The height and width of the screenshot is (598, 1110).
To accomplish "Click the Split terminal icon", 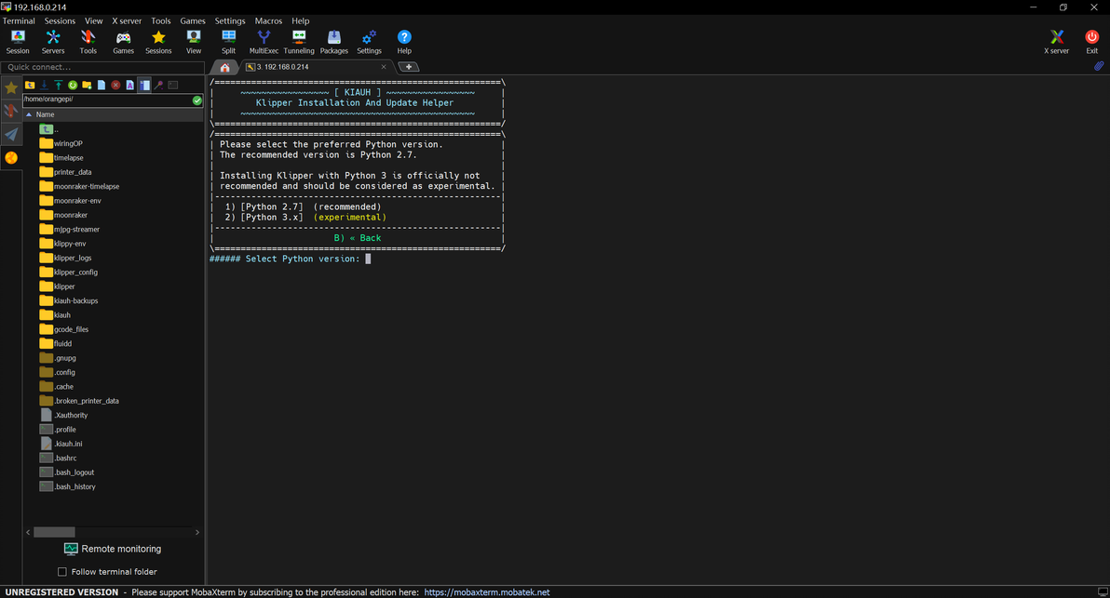I will click(228, 41).
